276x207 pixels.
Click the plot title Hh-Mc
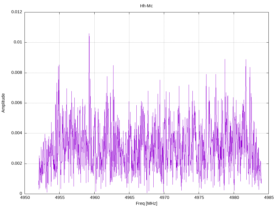tap(146, 6)
